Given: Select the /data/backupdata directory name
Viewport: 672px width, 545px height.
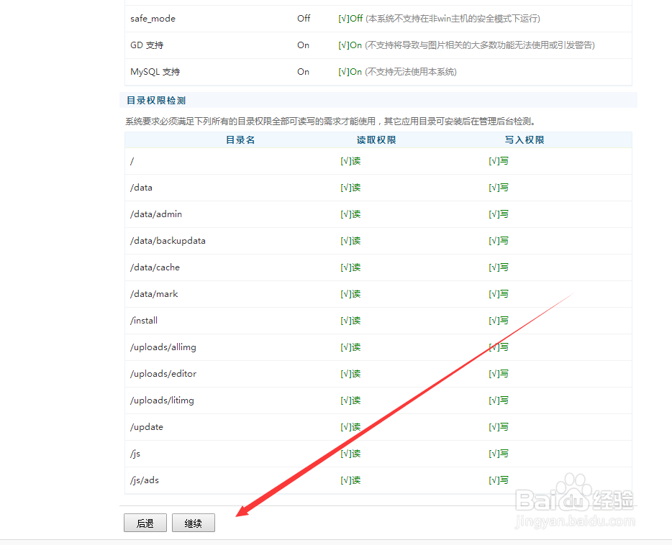Looking at the screenshot, I should pos(168,241).
